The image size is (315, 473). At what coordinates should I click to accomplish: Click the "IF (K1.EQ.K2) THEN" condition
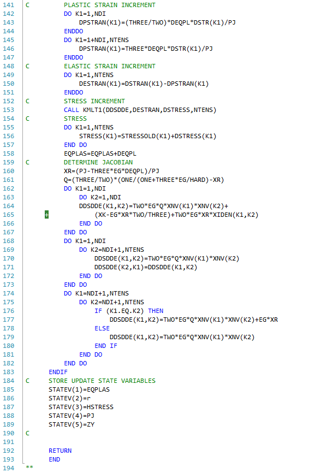click(x=129, y=311)
